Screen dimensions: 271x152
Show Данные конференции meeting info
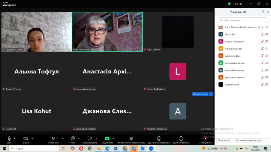(159, 140)
